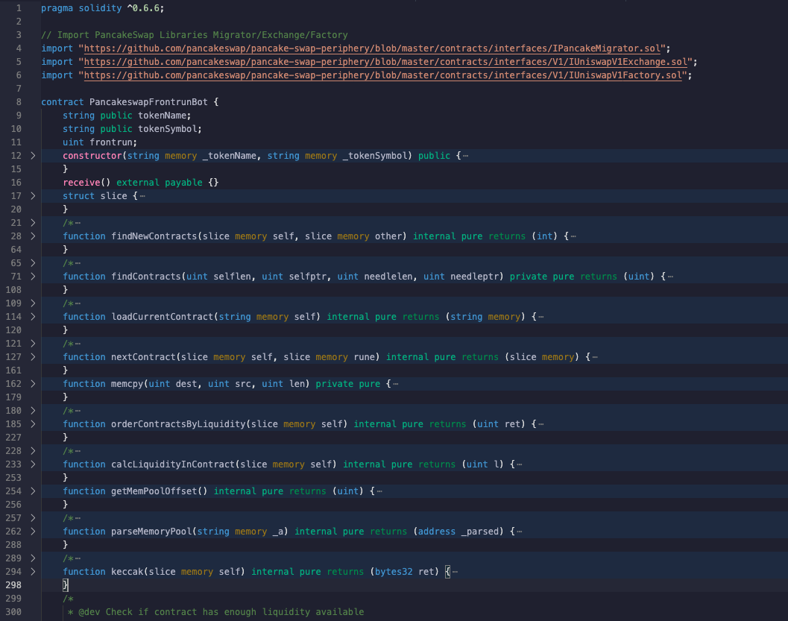Expand the folded struct slice block
788x621 pixels.
pyautogui.click(x=33, y=196)
